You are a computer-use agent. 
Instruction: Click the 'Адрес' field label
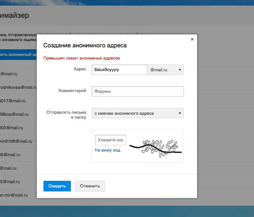coord(80,69)
